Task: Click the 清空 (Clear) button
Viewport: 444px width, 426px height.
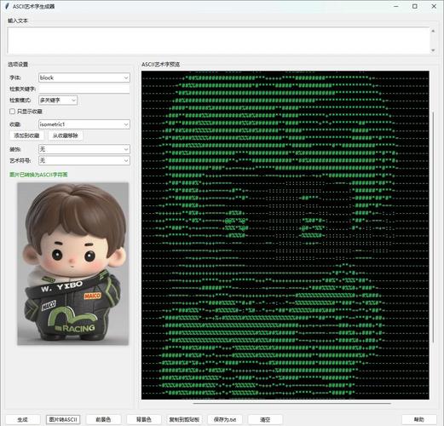Action: [265, 419]
